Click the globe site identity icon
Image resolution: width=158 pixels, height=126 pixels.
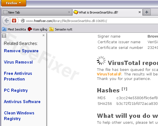pyautogui.click(x=23, y=21)
